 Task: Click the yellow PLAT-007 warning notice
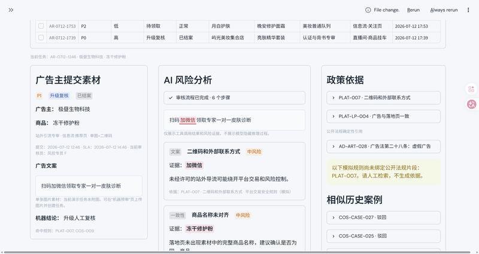coord(383,172)
